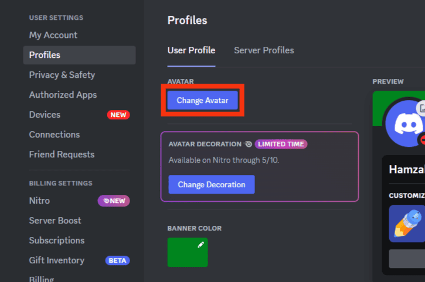
Task: Click the do-not-disturb status icon on avatar
Action: pos(422,140)
